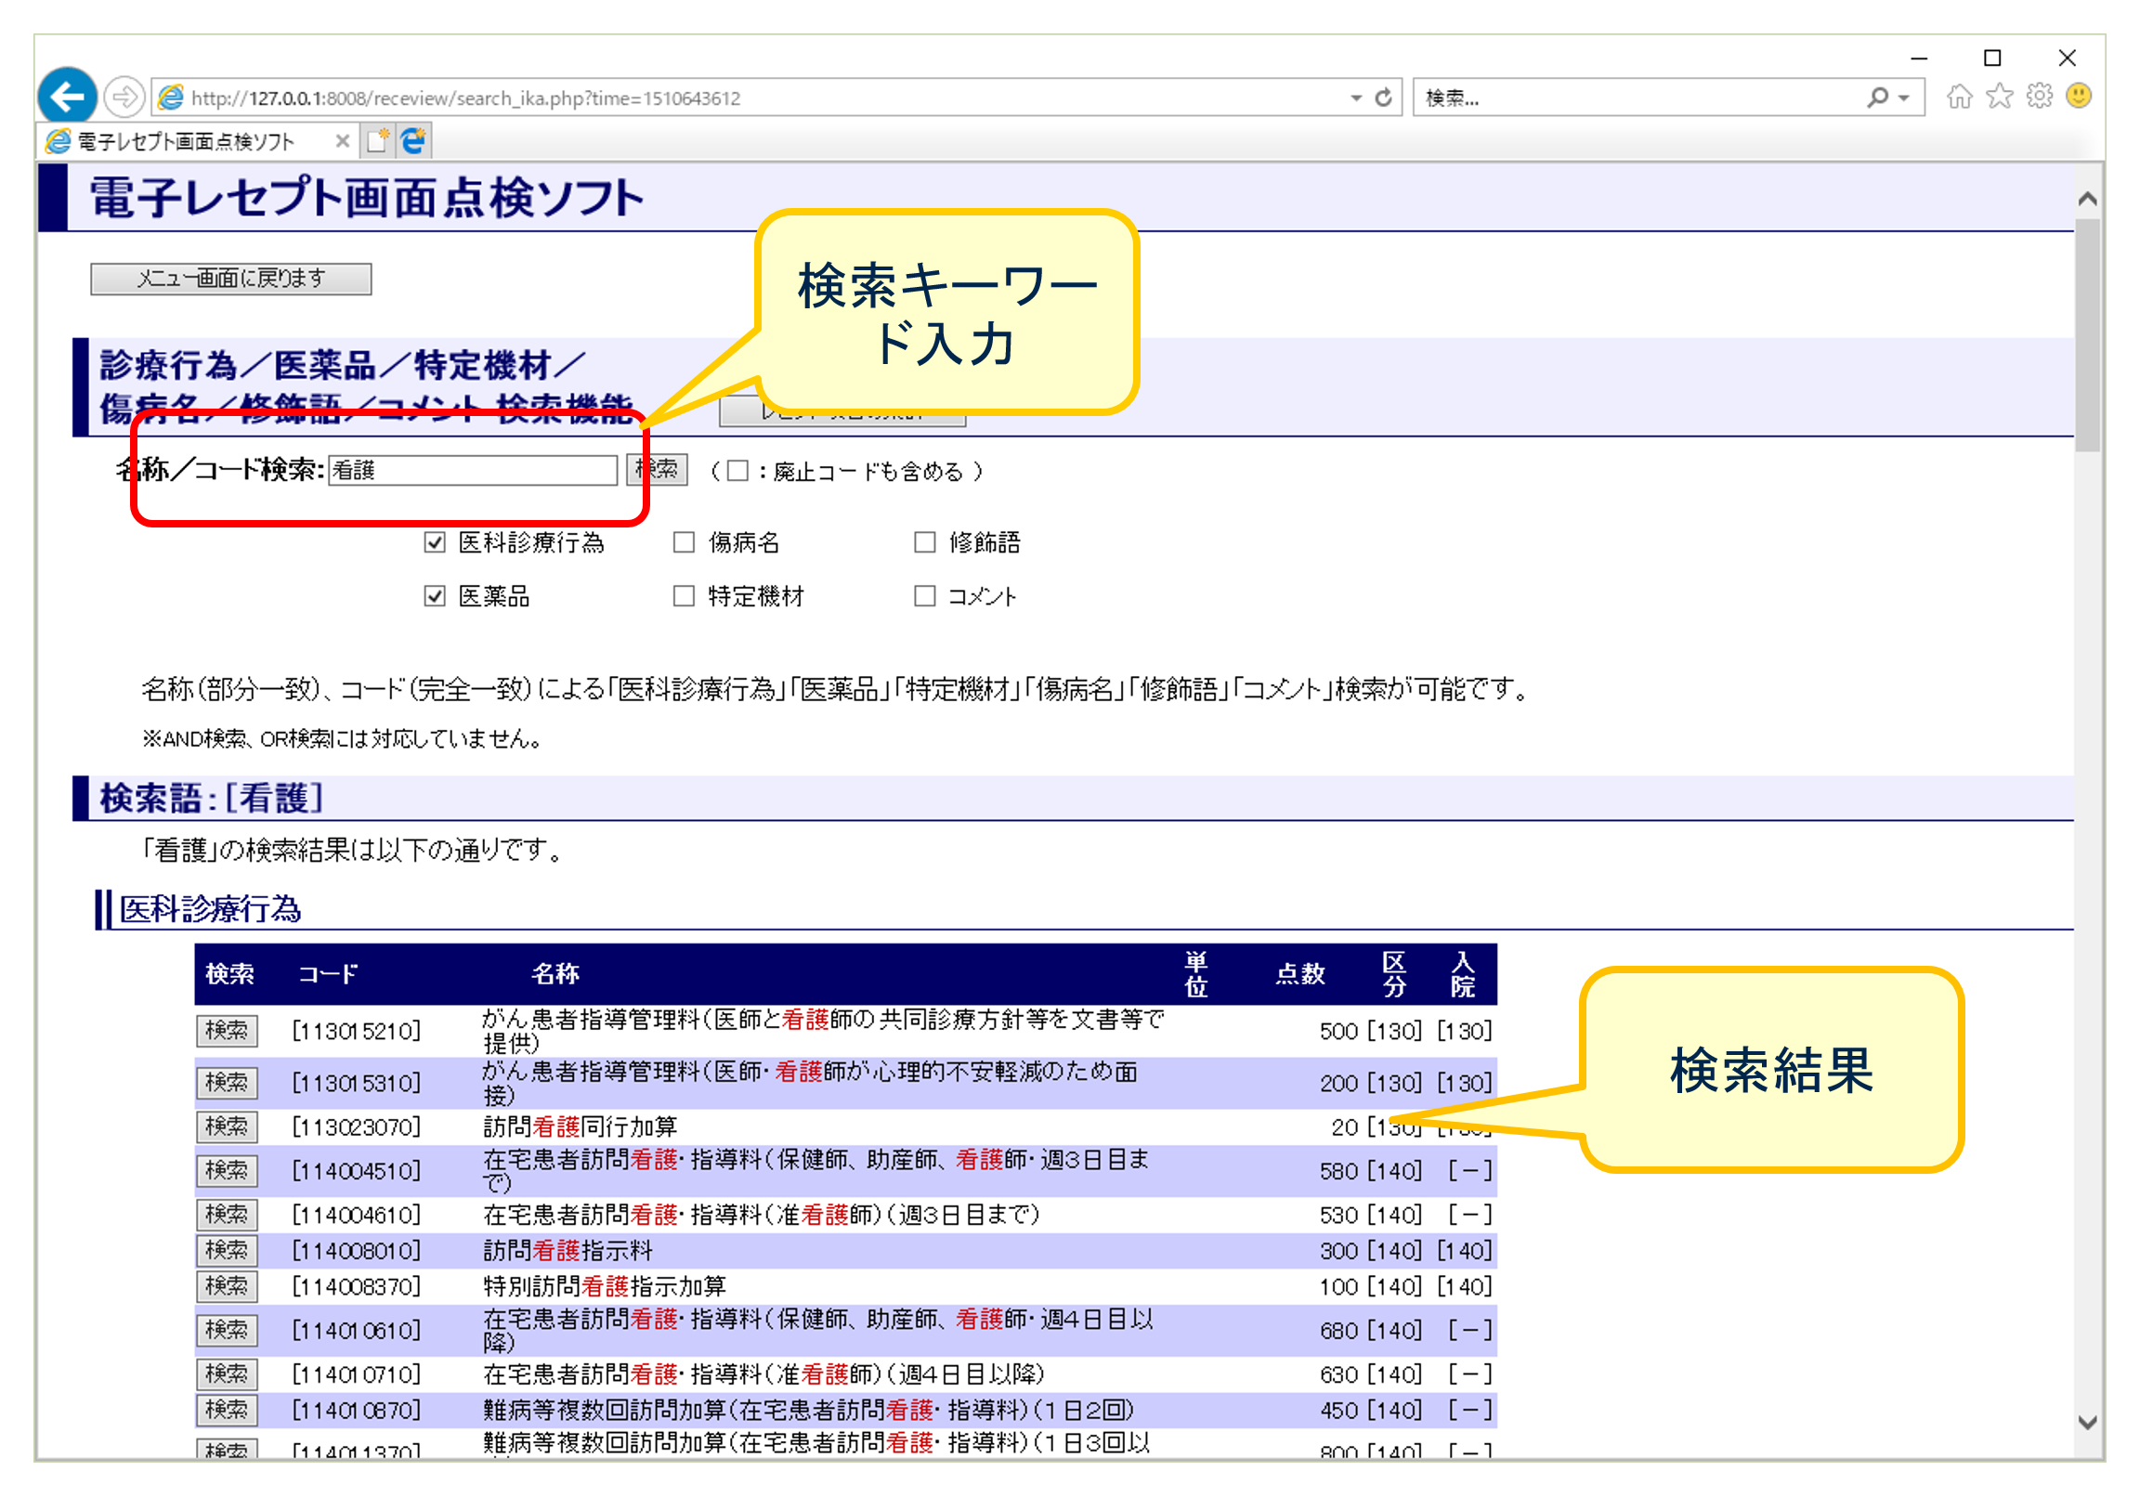The width and height of the screenshot is (2140, 1510).
Task: Click 検索 button for code 114008010
Action: point(227,1251)
